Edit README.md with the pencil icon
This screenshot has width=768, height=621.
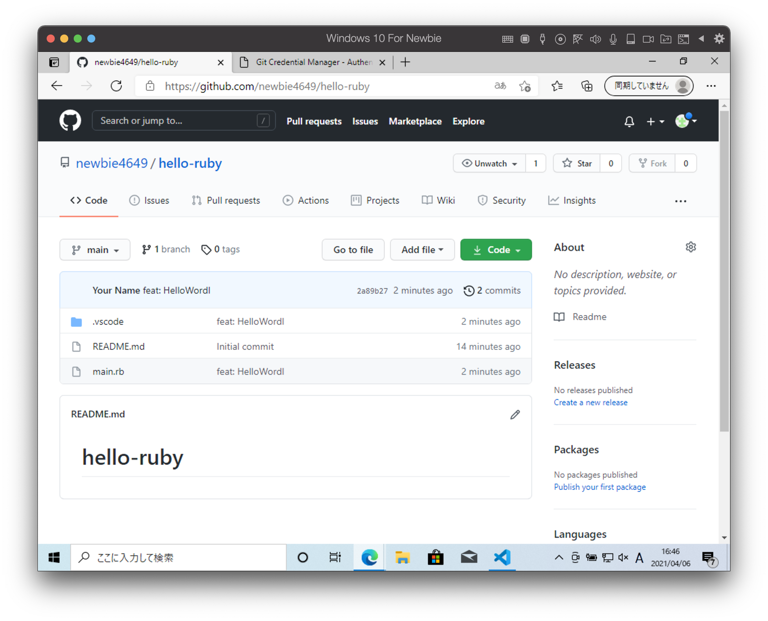pos(515,414)
